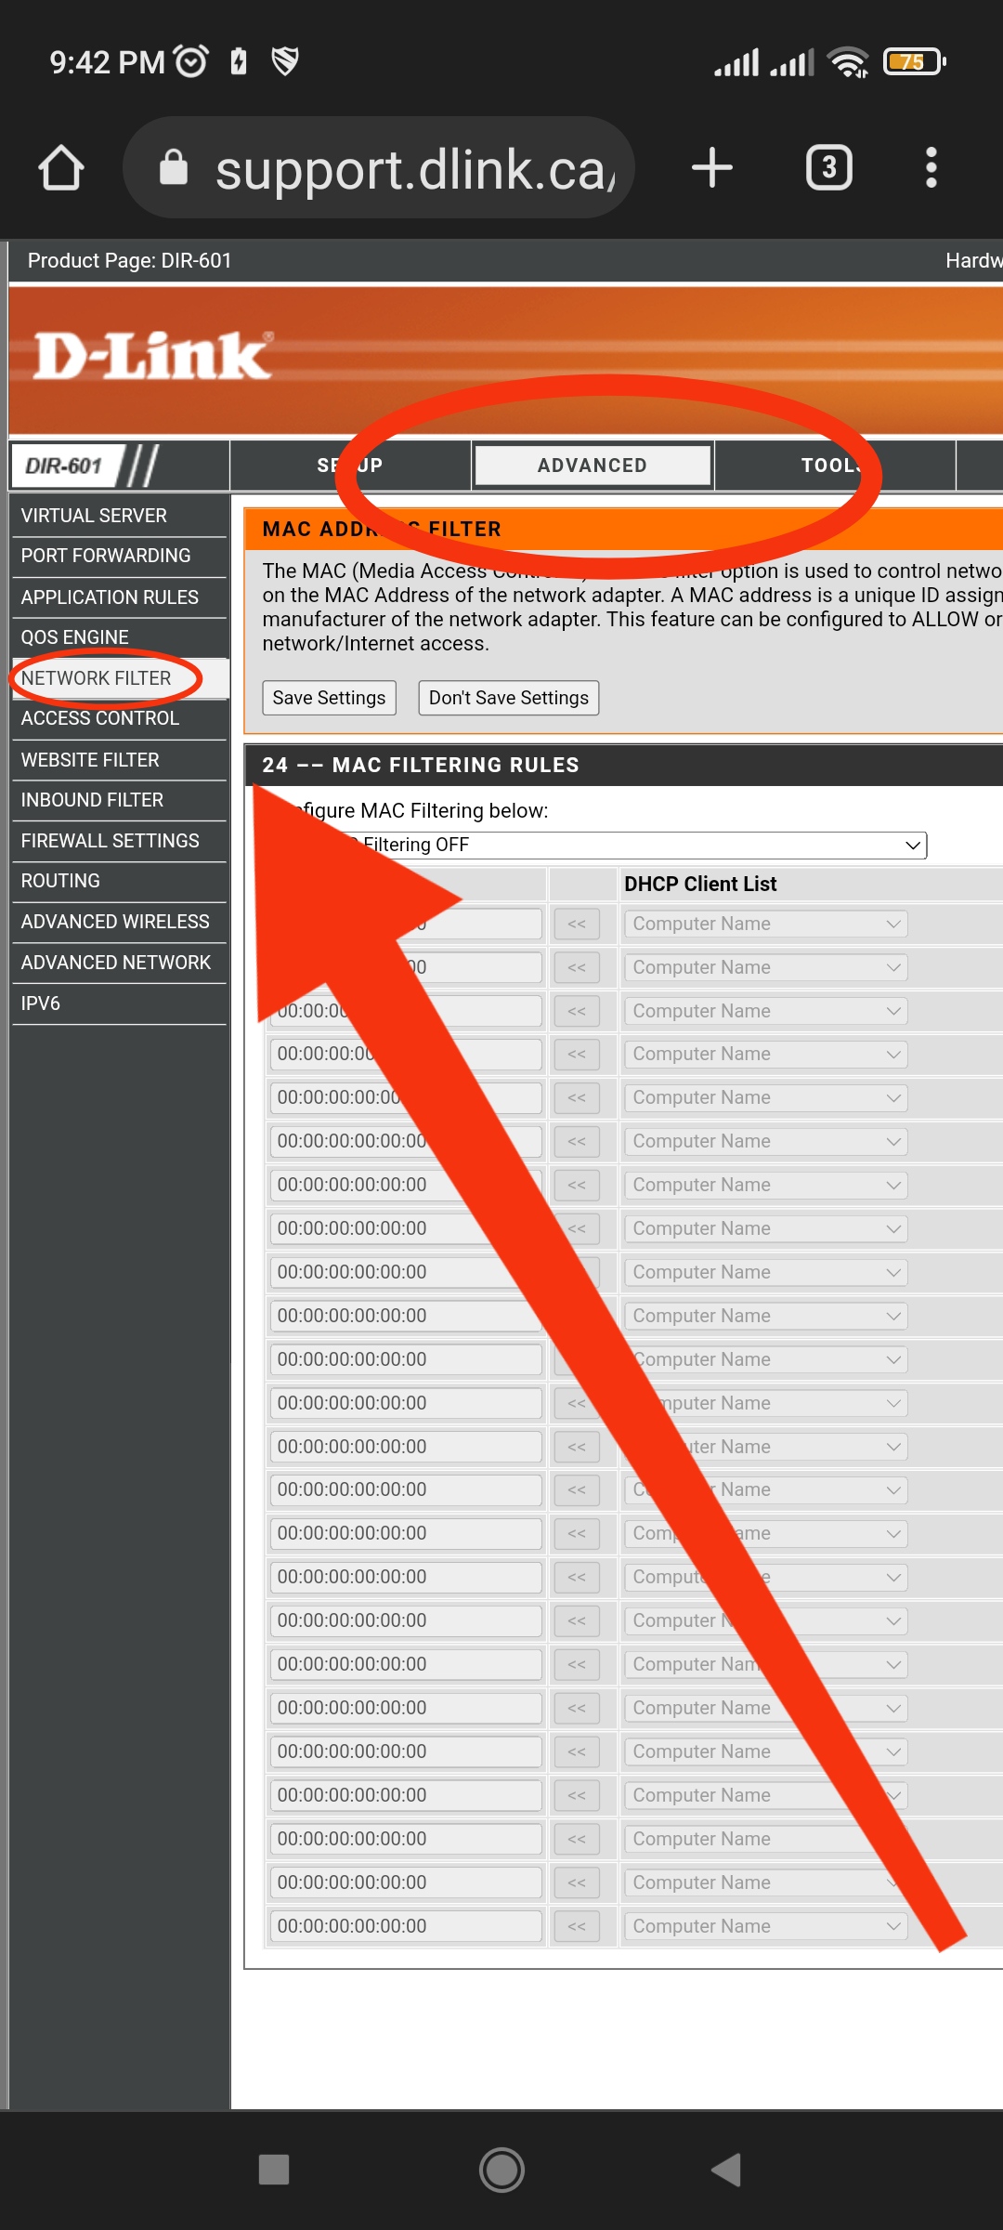Click the << button in the first rule row
Viewport: 1003px width, 2230px height.
coord(577,924)
